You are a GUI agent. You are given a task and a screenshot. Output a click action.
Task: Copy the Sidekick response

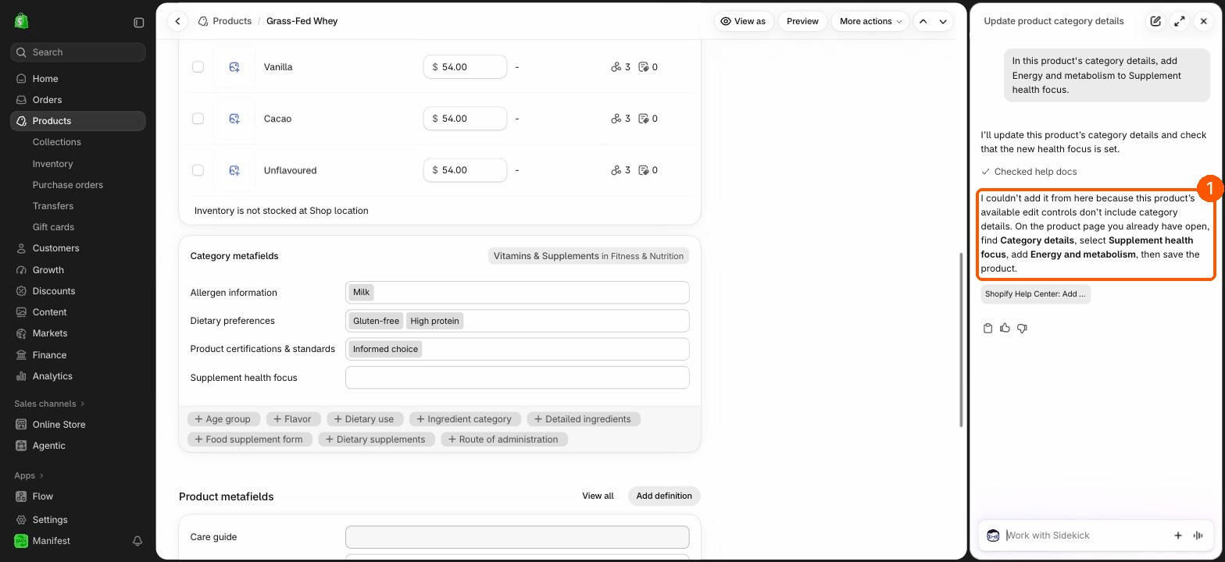987,328
